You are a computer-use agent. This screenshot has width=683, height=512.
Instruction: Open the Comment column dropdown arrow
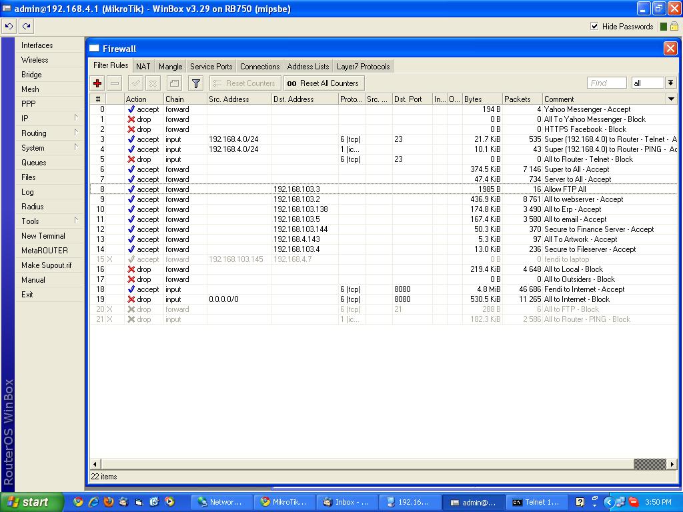[x=670, y=99]
